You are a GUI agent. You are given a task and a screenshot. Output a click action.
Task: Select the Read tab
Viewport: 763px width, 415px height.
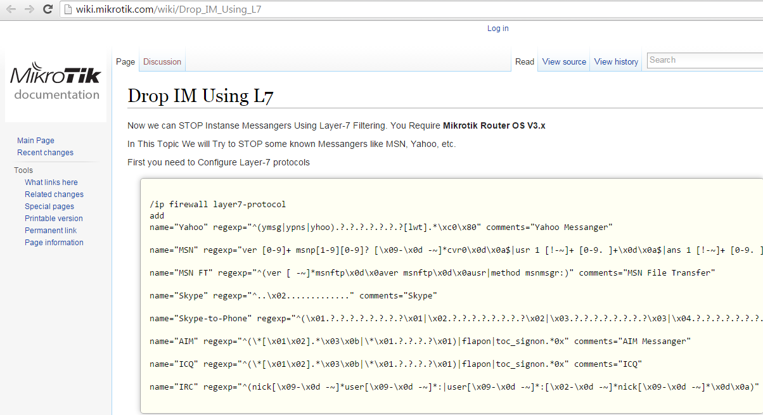point(525,62)
